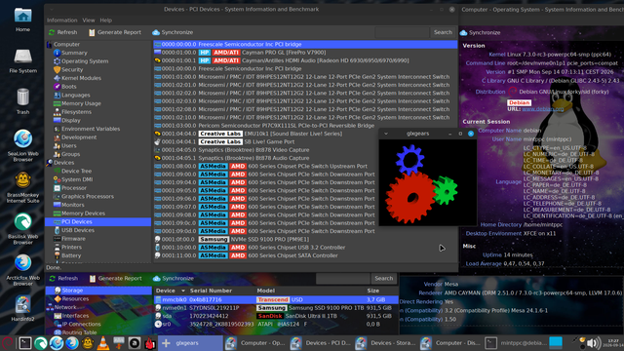Viewport: 624px width, 351px height.
Task: Click Synchronize in the PCI Devices window toolbar
Action: (173, 32)
